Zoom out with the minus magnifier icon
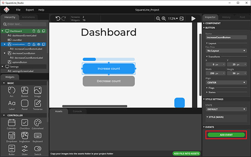Screen dimensions: 251x157 (x=158, y=19)
